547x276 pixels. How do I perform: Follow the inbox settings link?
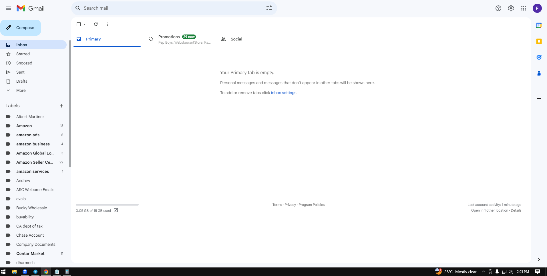(284, 93)
